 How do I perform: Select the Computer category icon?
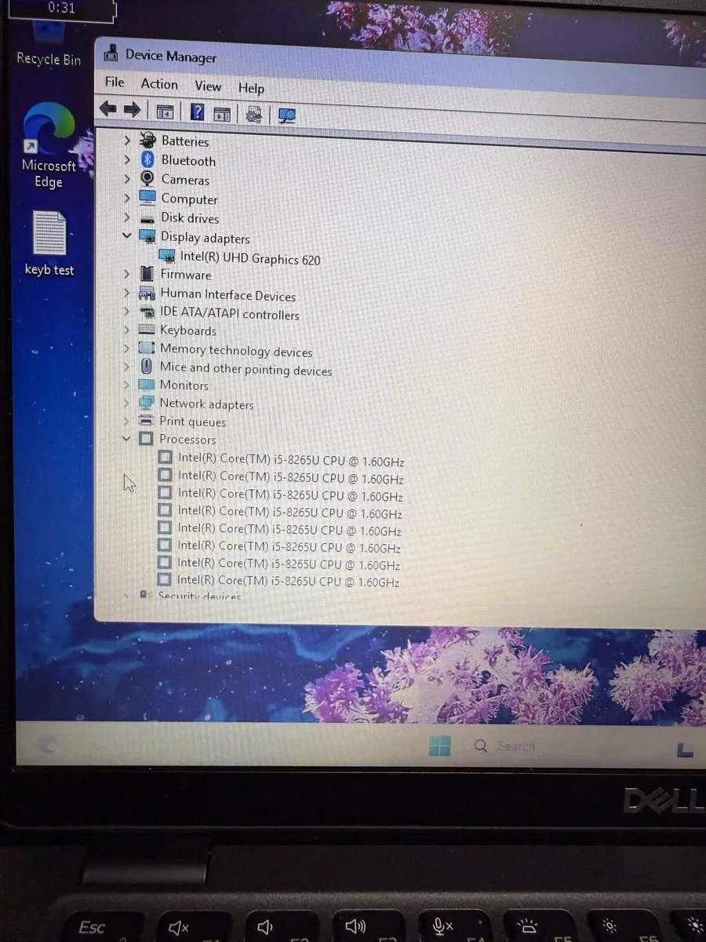[x=147, y=198]
